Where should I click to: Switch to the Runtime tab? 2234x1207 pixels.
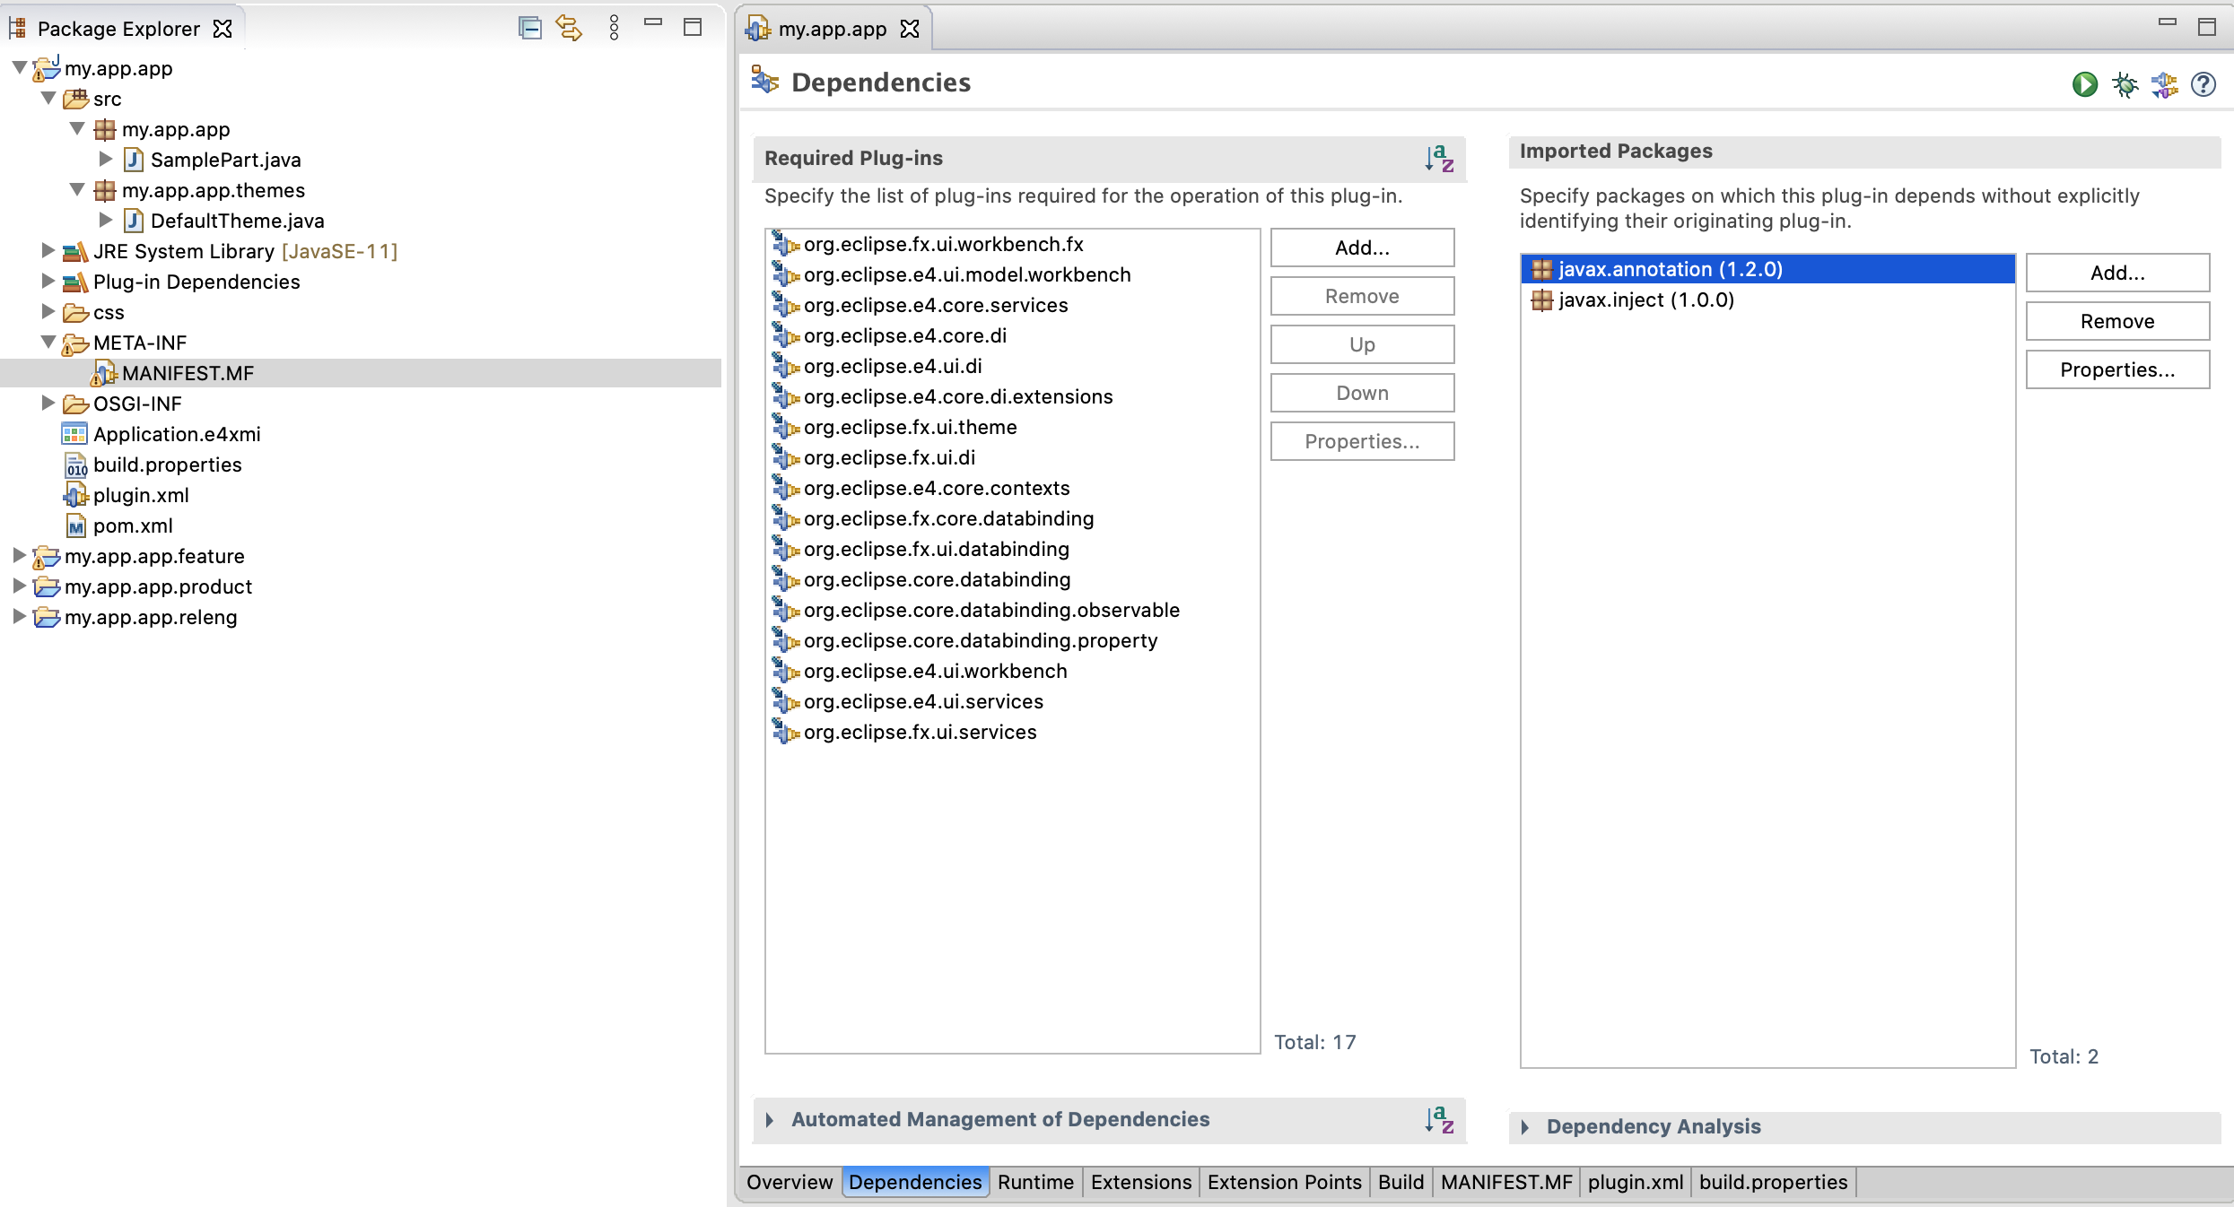(1034, 1182)
